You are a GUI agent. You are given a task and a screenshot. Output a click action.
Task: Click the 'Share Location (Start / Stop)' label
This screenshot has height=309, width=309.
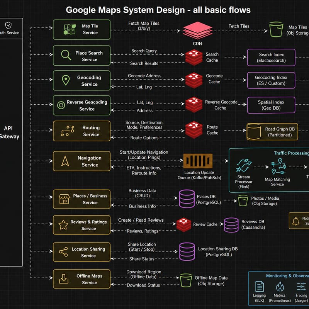(142, 247)
